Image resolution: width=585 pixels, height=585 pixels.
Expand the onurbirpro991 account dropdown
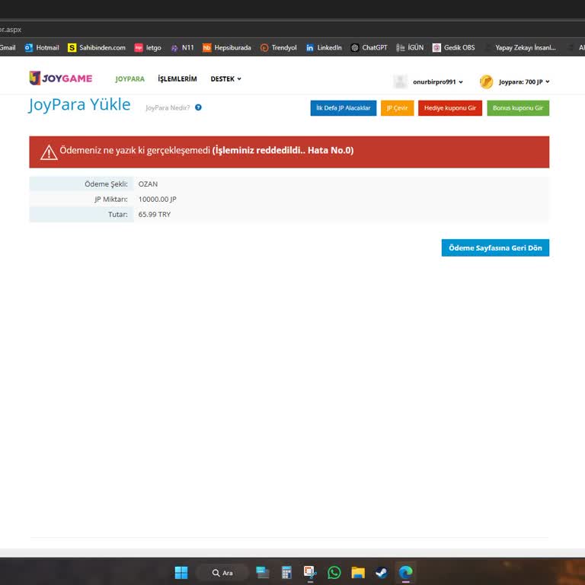pos(438,82)
